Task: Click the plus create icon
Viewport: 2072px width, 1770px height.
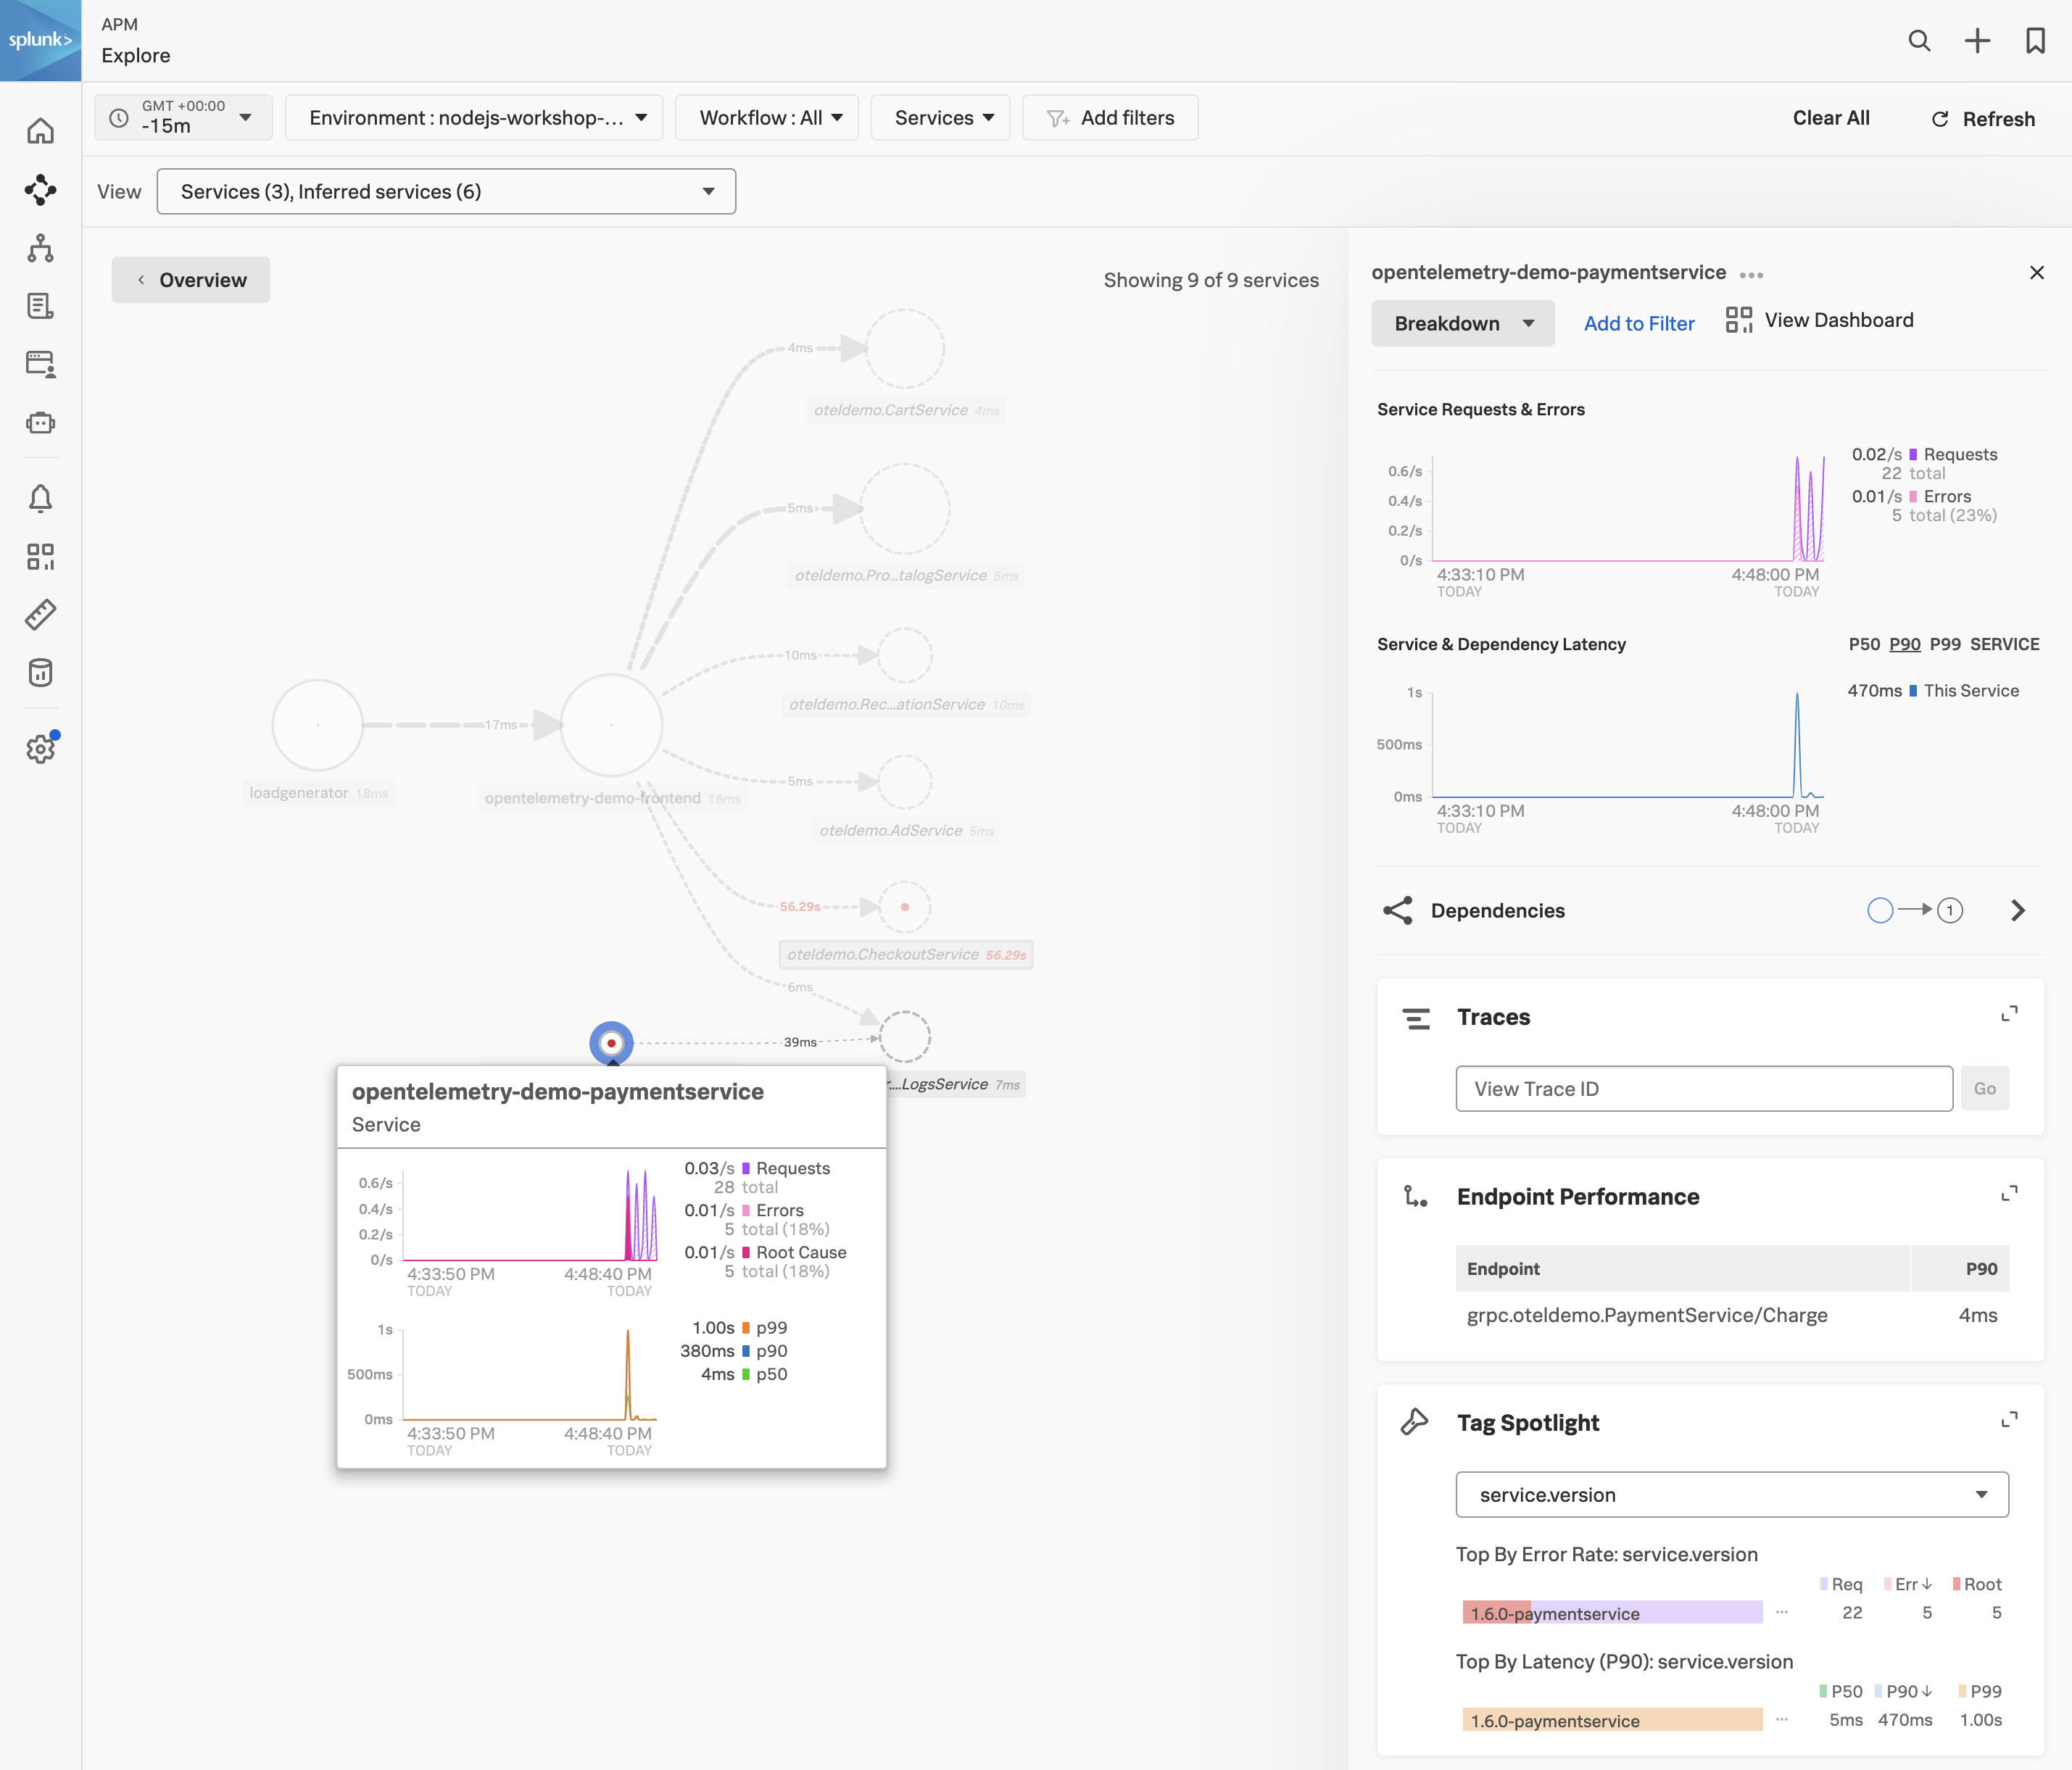Action: pos(1977,41)
